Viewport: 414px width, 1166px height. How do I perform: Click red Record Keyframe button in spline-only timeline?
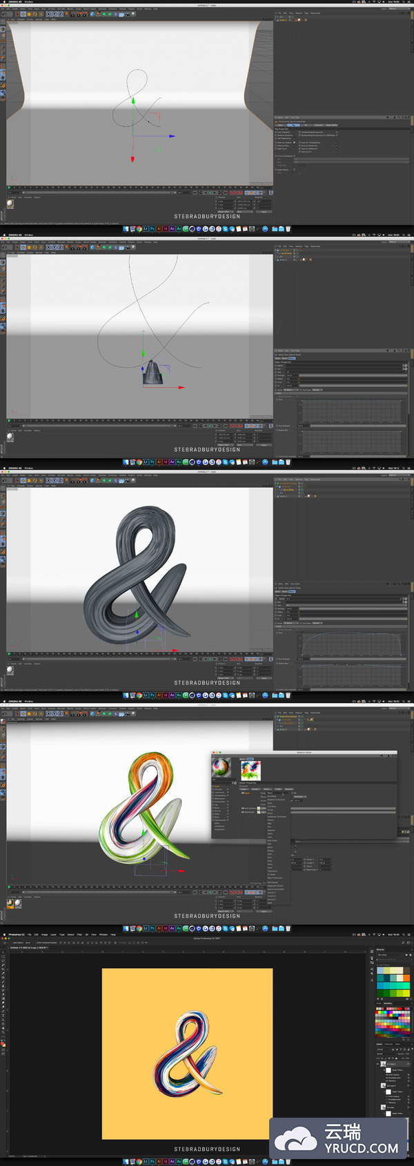(231, 192)
